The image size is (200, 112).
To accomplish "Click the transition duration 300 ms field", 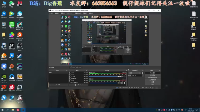I will (136, 75).
